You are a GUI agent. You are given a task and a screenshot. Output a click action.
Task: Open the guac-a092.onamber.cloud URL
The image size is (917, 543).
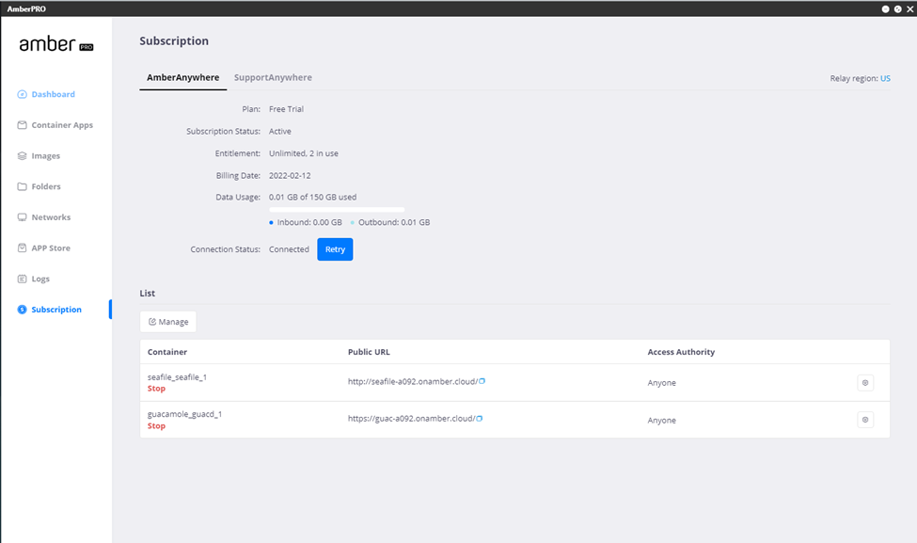tap(411, 419)
